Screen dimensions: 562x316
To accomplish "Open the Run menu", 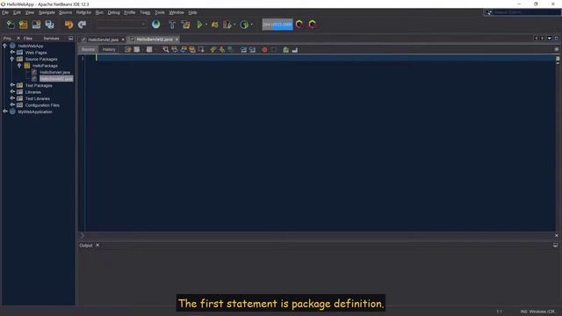I will 99,12.
